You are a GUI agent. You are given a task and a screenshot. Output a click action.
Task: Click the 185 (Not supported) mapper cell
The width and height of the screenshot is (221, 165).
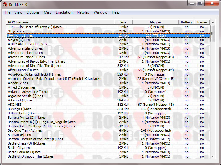[156, 109]
